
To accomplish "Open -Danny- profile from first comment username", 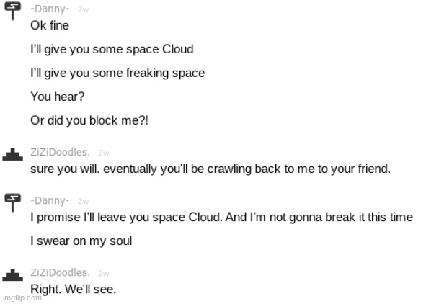I will tap(50, 9).
